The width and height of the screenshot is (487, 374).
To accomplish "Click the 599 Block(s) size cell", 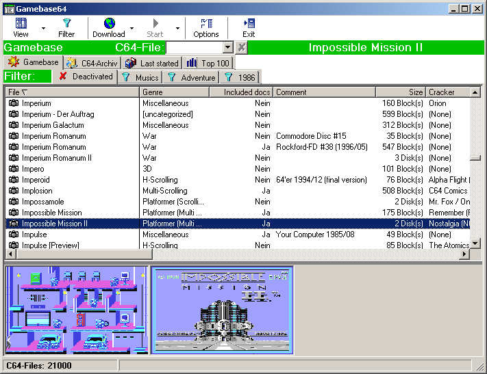I will [x=403, y=114].
